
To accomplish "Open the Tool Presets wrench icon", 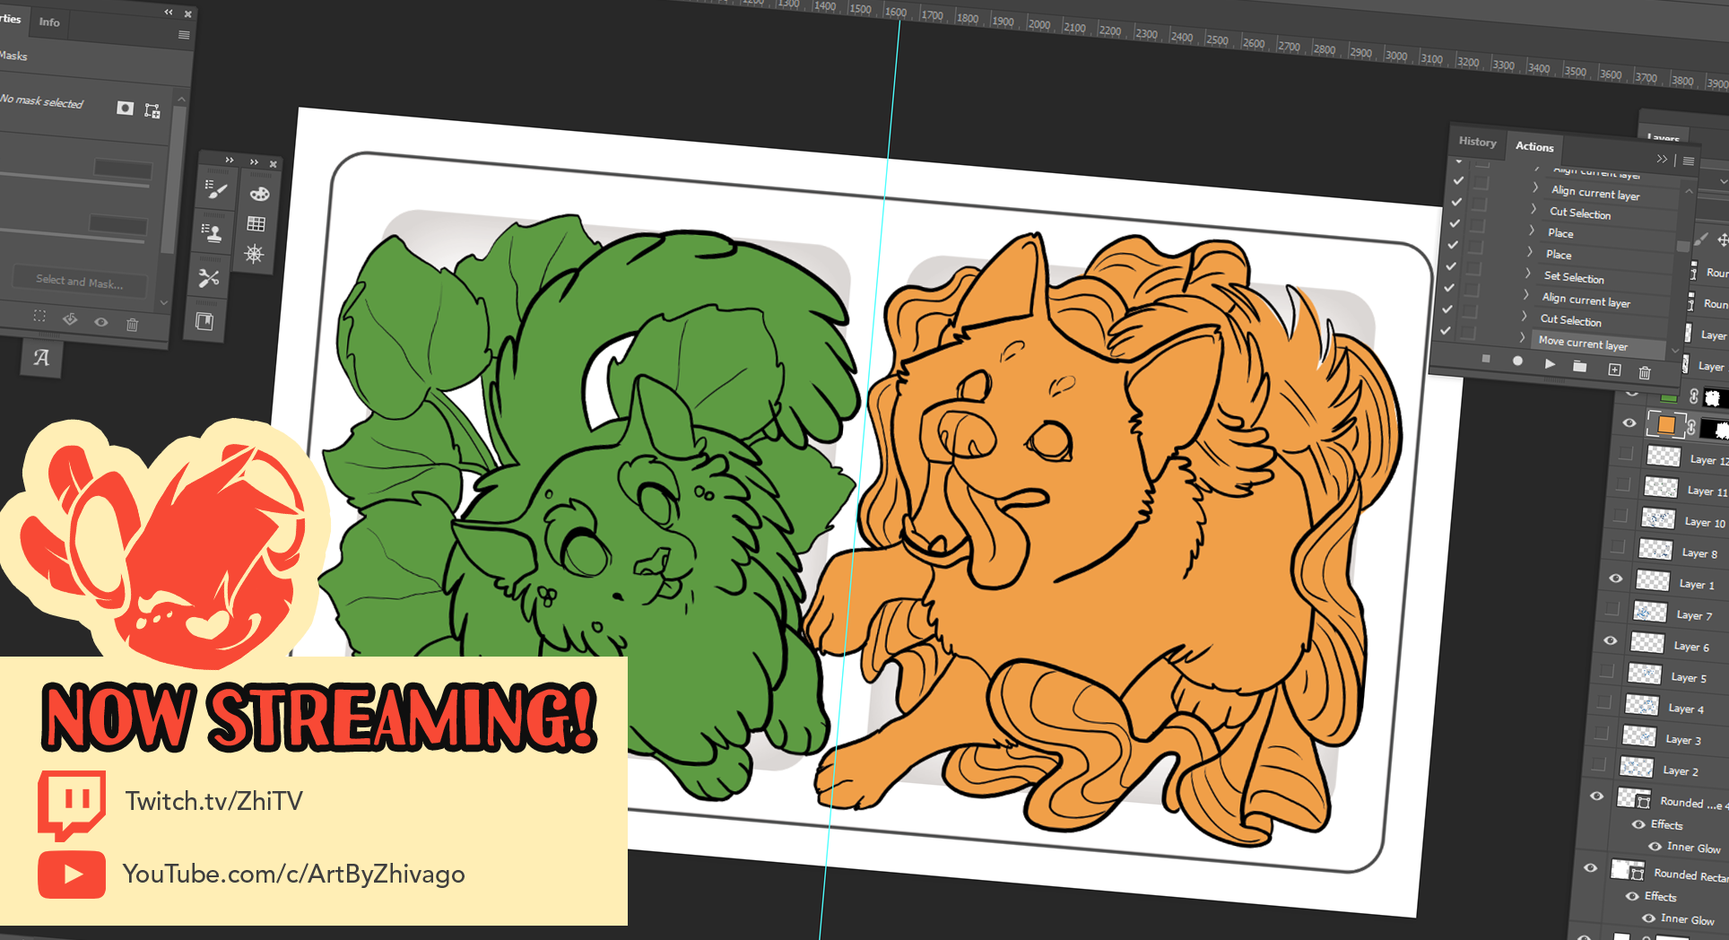I will click(209, 278).
